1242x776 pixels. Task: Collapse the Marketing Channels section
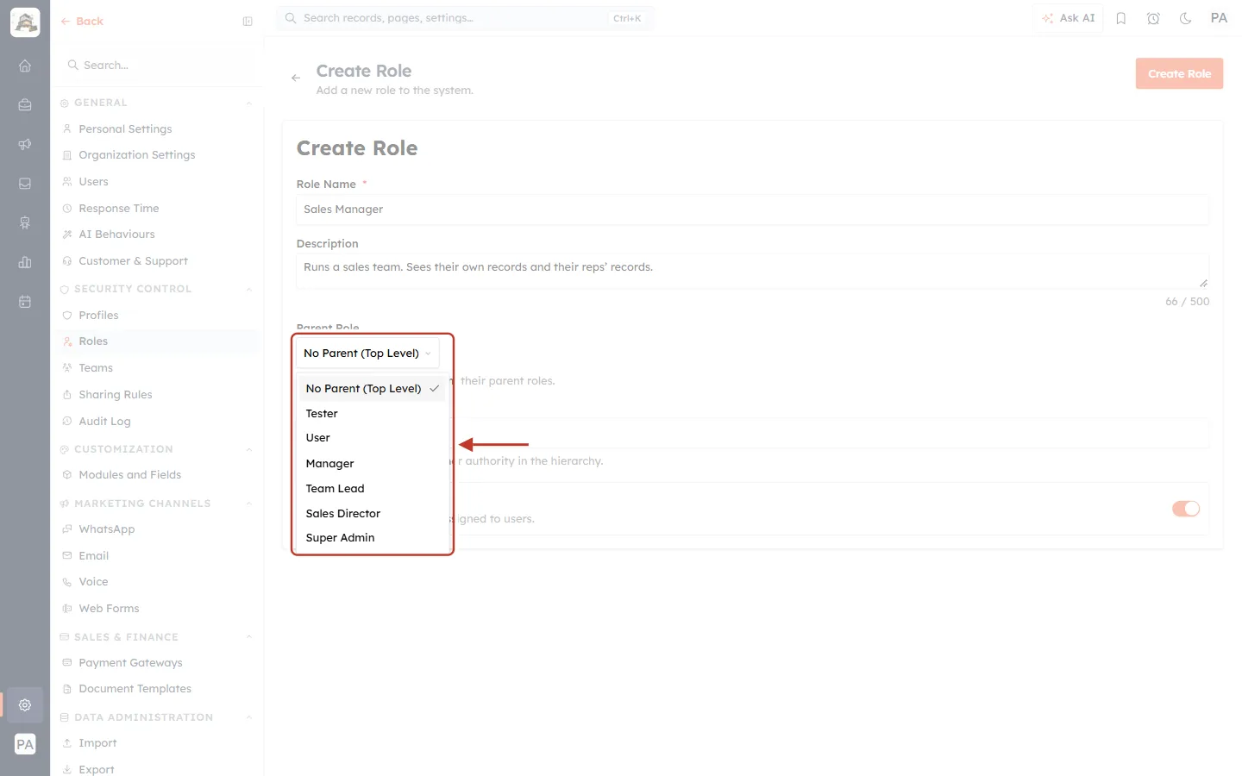(248, 504)
